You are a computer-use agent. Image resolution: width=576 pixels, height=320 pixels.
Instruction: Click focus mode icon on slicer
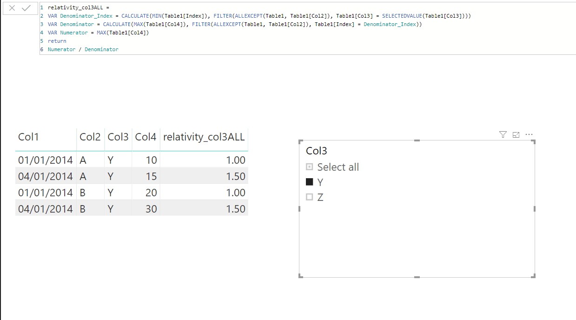point(516,134)
